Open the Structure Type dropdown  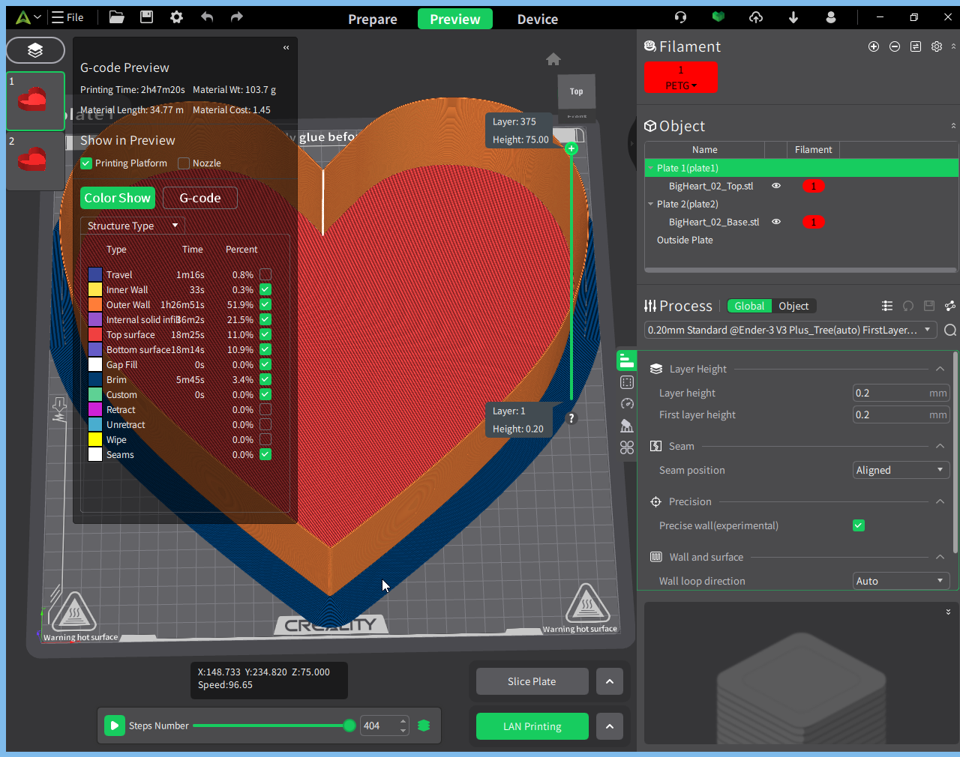pos(133,226)
